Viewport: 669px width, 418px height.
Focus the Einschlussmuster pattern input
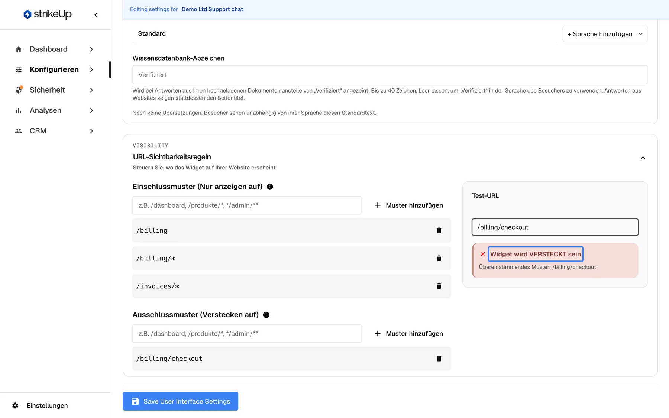(247, 205)
